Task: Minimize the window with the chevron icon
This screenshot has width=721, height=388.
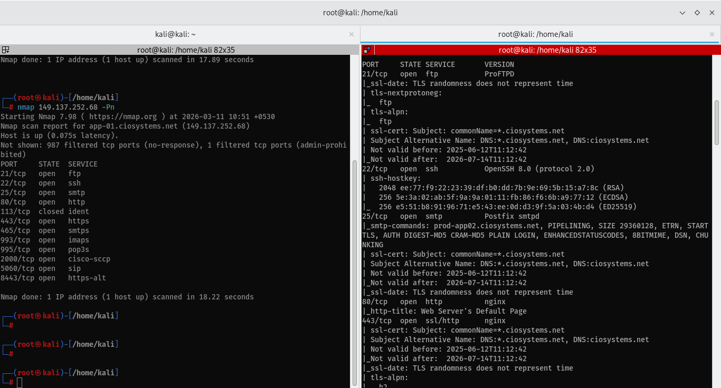Action: (x=682, y=13)
